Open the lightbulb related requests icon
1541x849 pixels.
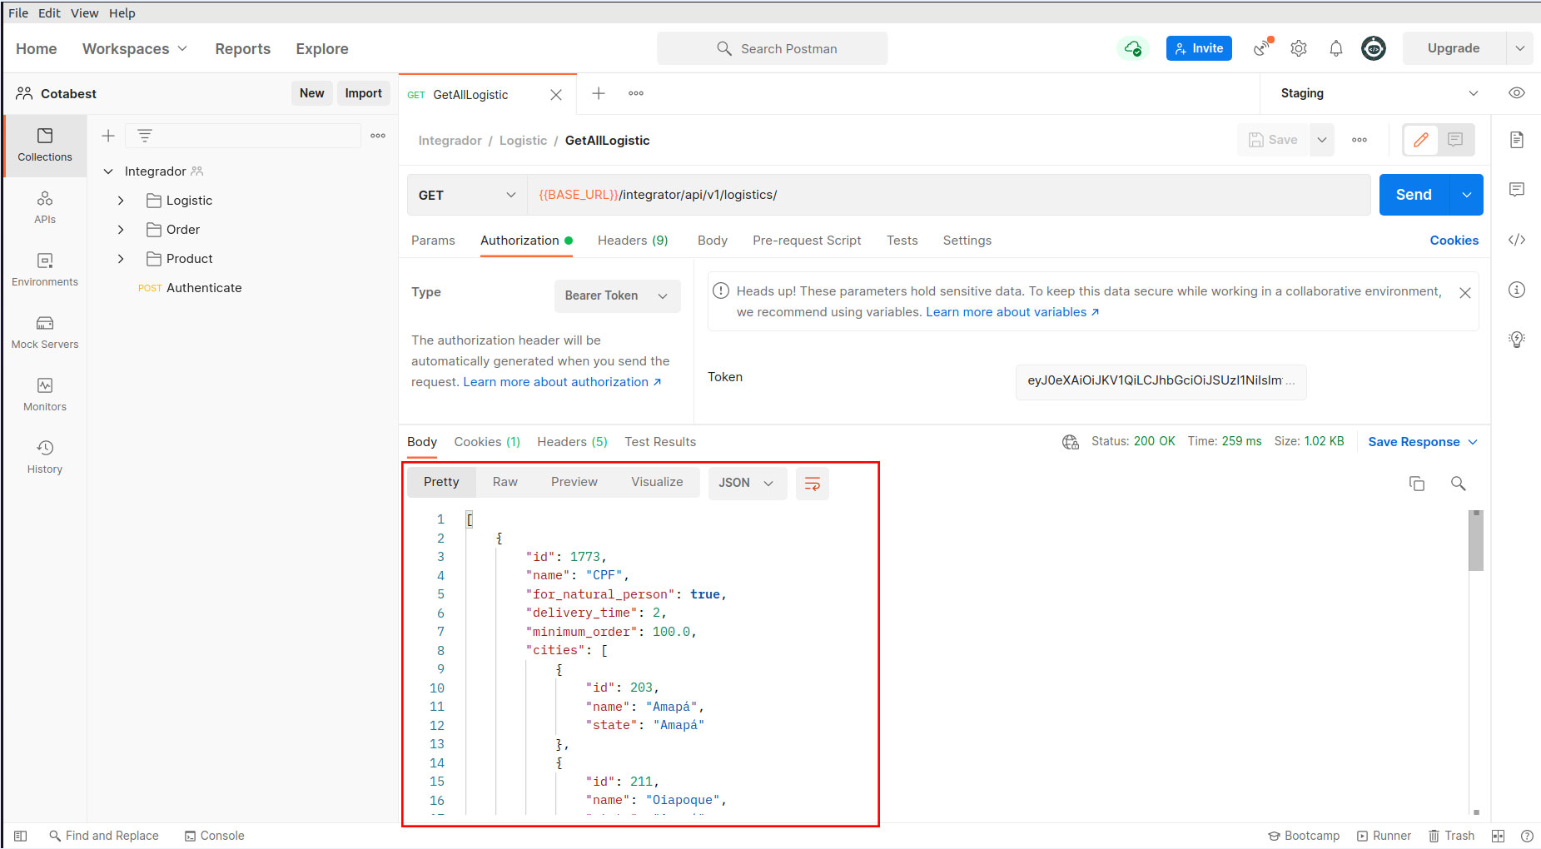click(x=1517, y=340)
